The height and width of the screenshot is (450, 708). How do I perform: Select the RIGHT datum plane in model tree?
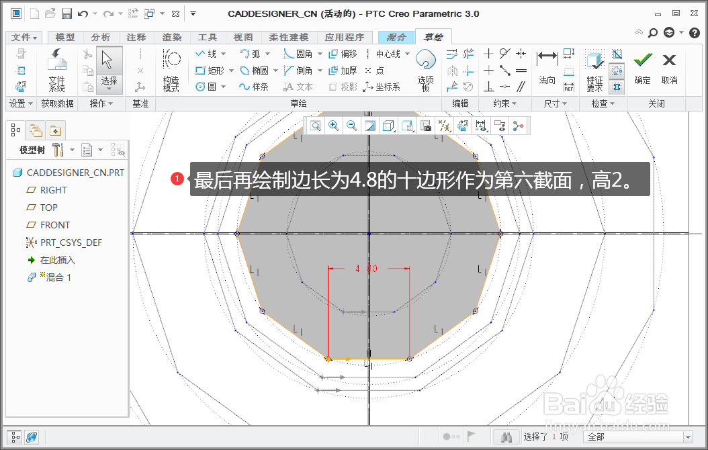pos(47,190)
